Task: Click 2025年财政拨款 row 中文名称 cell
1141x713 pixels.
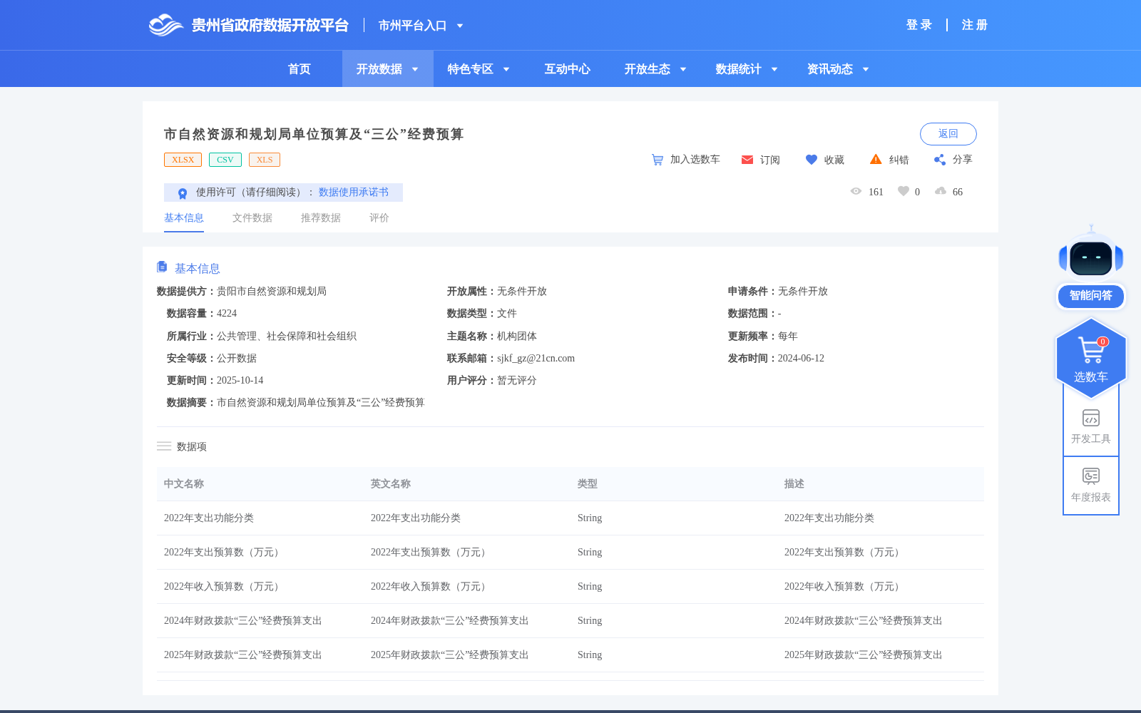Action: [243, 655]
